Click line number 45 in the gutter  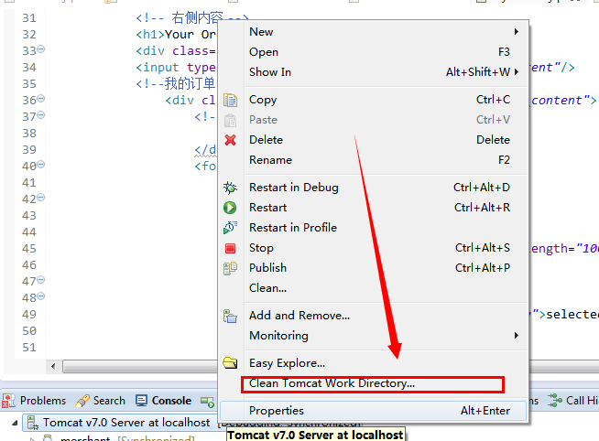click(29, 249)
